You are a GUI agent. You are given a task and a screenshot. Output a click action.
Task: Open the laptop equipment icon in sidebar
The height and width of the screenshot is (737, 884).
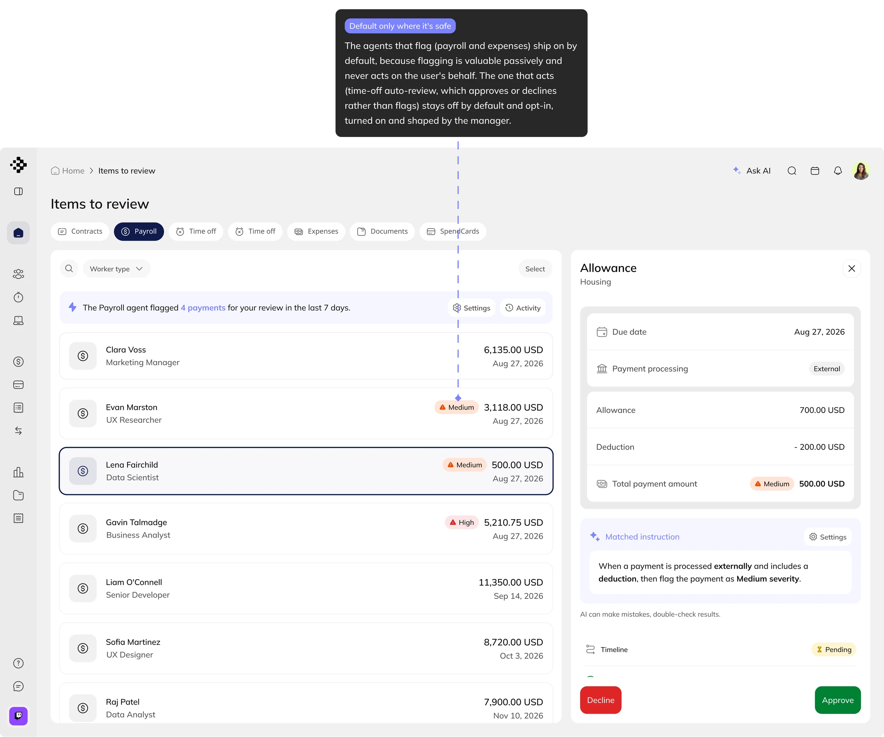point(18,320)
